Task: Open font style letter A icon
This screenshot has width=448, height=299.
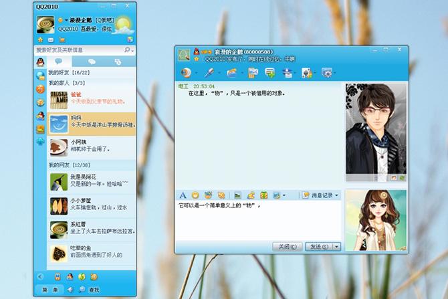Action: tap(183, 195)
